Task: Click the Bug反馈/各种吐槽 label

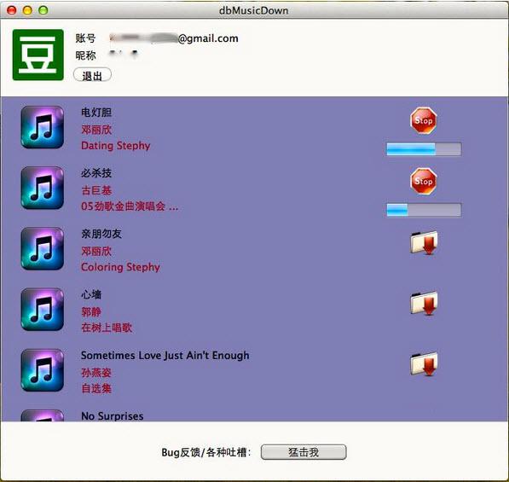Action: click(x=206, y=452)
